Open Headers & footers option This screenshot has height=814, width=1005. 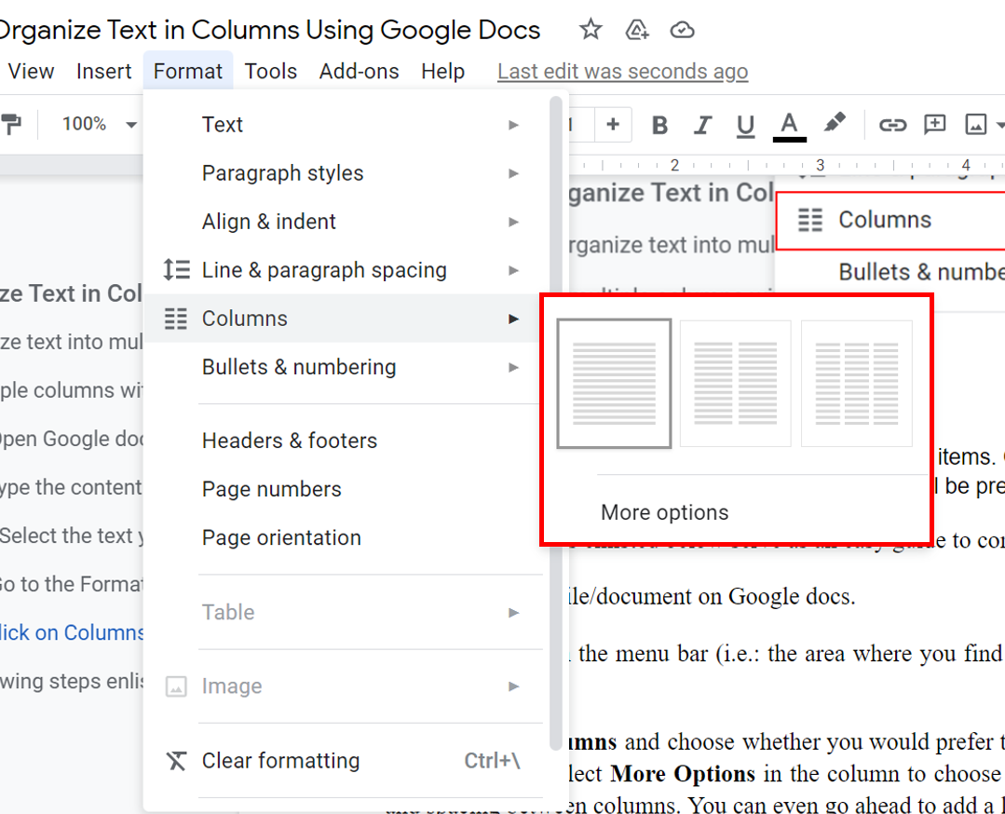343,441
